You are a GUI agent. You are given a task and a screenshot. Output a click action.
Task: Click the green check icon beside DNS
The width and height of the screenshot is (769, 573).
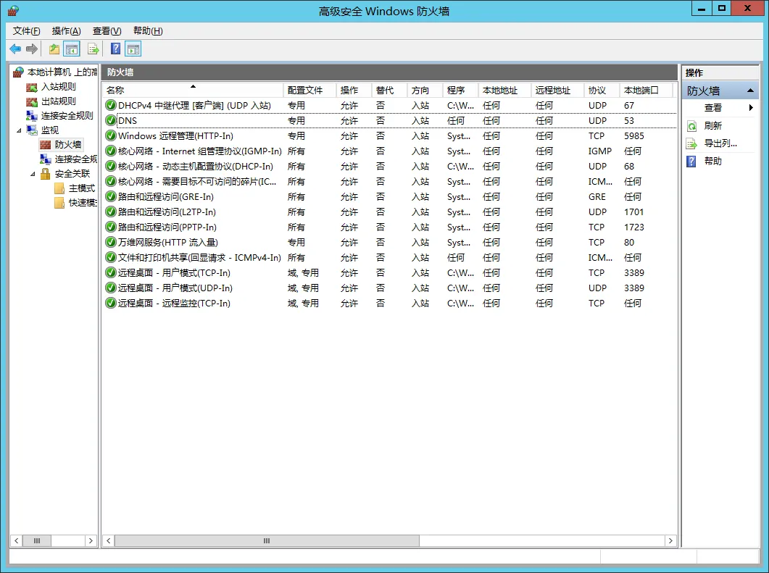coord(111,120)
